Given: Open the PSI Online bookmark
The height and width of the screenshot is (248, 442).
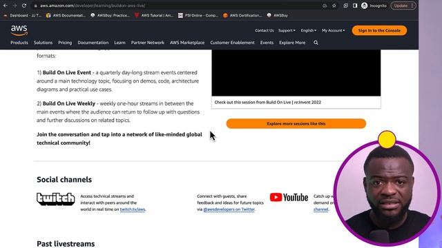Looking at the screenshot, I should point(198,15).
